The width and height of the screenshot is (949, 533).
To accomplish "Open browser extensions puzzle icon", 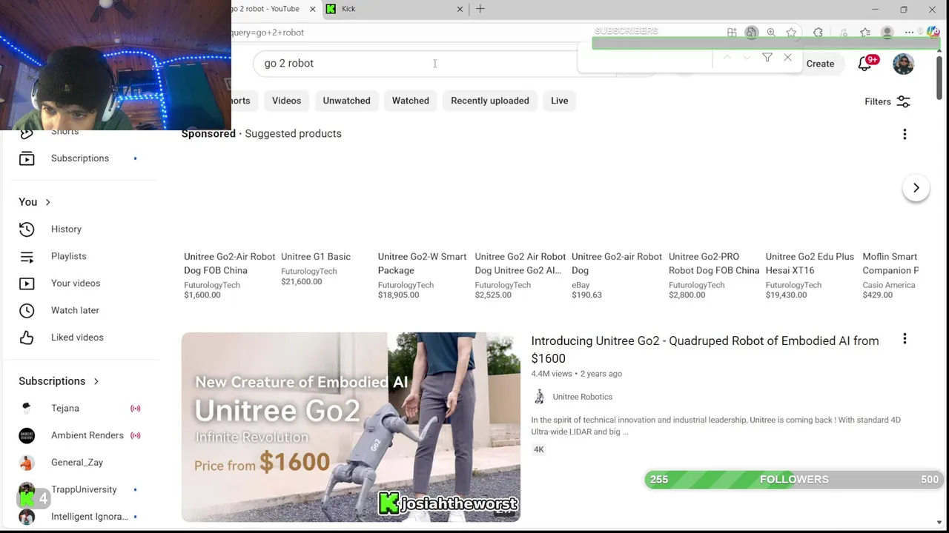I will 818,33.
